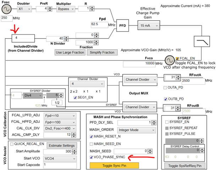Decrease the SYSREF Delay Control value

(x=202, y=152)
